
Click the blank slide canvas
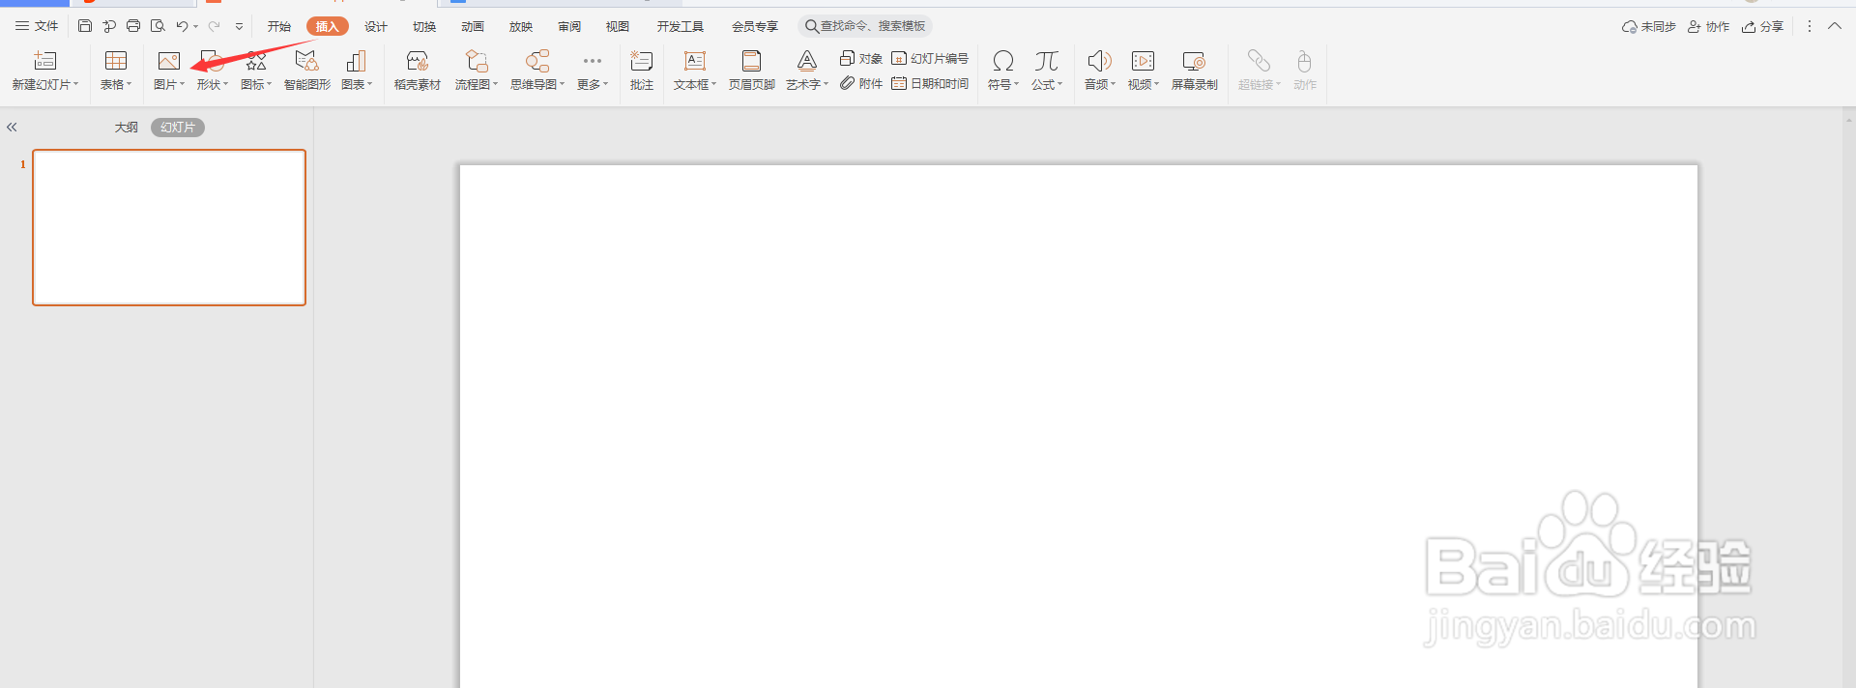click(x=1079, y=425)
